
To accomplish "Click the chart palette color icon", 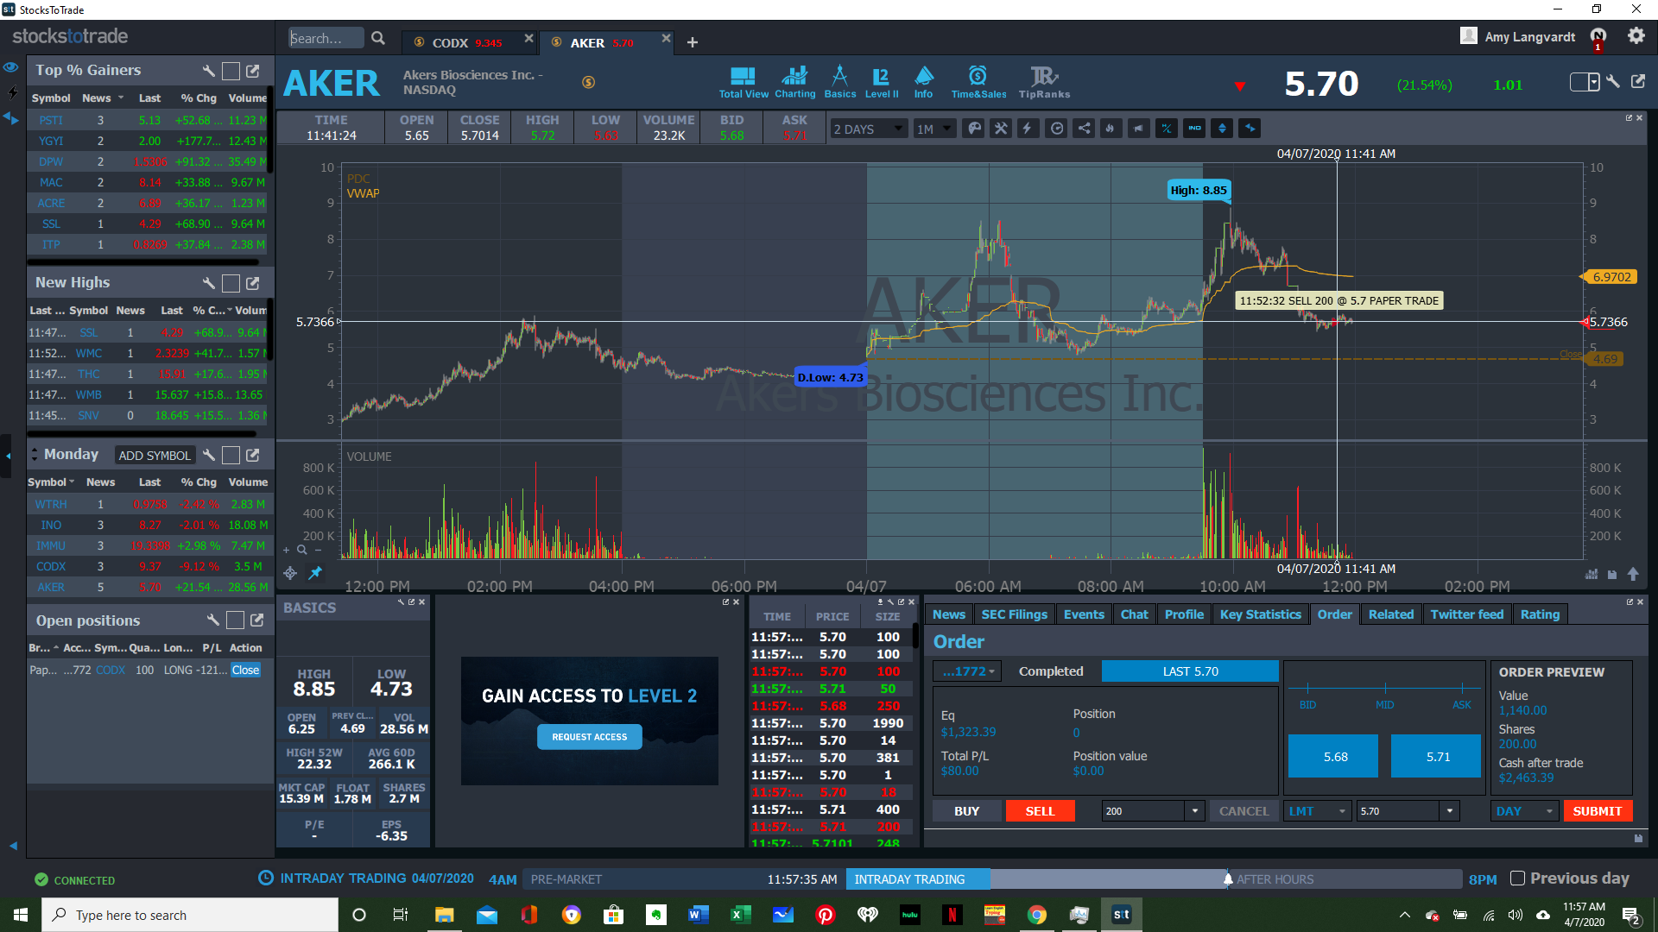I will click(974, 129).
